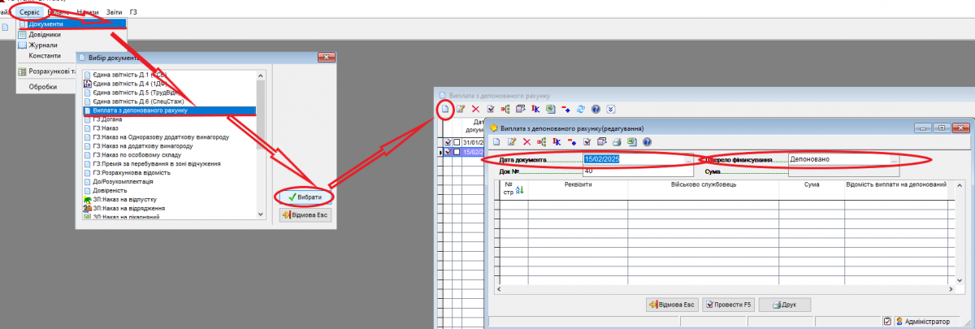Click the Excel export icon in the journal toolbar
The height and width of the screenshot is (329, 975).
(x=550, y=109)
